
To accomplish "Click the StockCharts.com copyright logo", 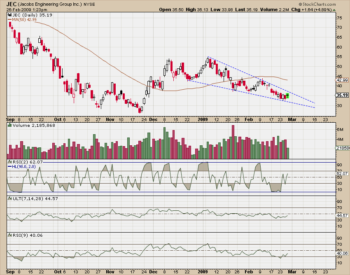I will (x=317, y=4).
